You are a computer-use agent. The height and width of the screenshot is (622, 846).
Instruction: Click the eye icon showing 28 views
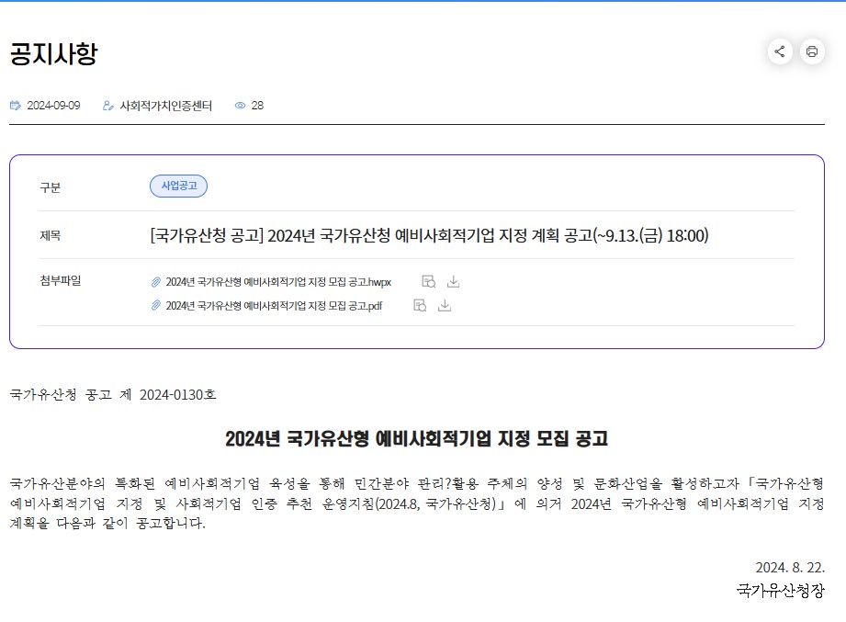tap(239, 105)
